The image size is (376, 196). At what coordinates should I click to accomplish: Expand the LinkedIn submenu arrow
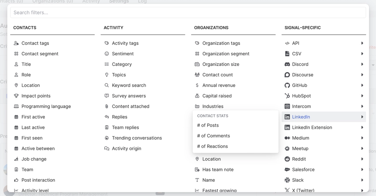tap(362, 117)
